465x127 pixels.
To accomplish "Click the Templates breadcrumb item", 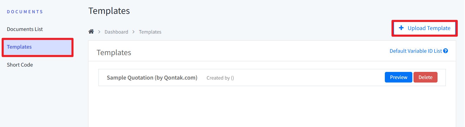I will coord(150,32).
